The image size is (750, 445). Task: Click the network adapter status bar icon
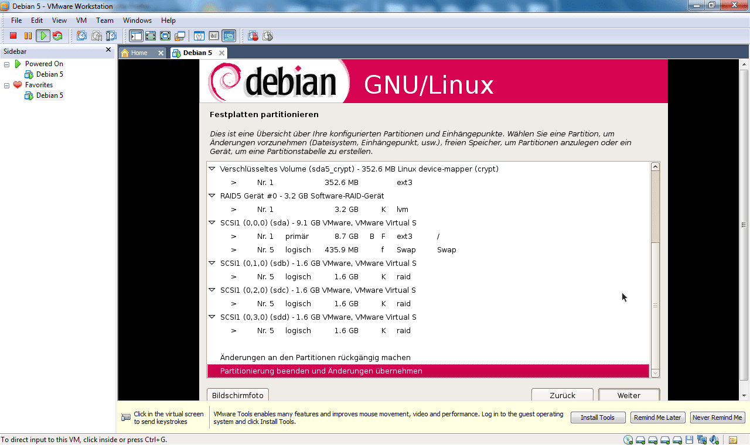(701, 440)
